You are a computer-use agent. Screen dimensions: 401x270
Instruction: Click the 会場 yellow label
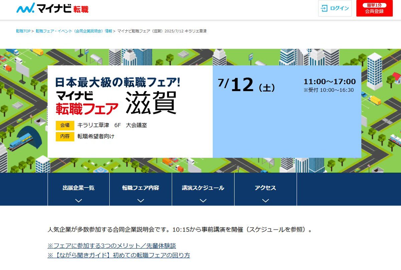coord(65,125)
